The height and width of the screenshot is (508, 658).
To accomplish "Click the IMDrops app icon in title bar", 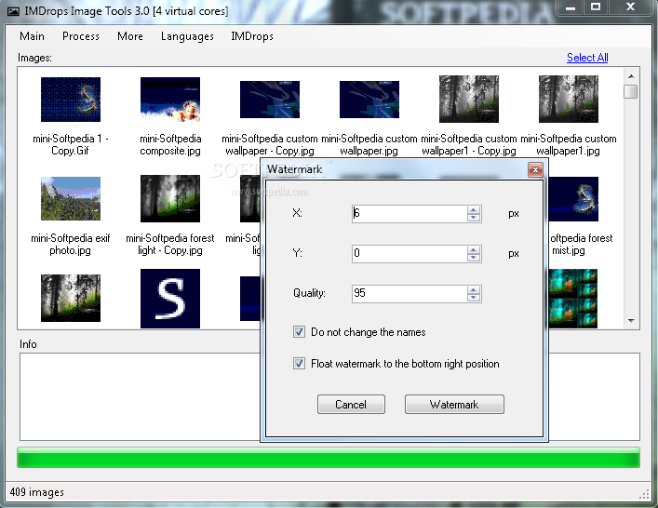I will tap(13, 11).
